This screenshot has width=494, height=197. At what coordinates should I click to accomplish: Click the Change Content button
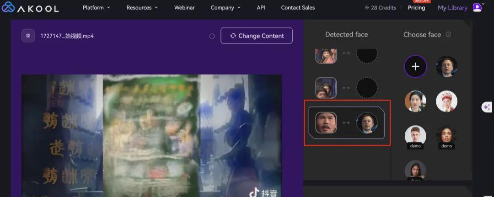(257, 36)
